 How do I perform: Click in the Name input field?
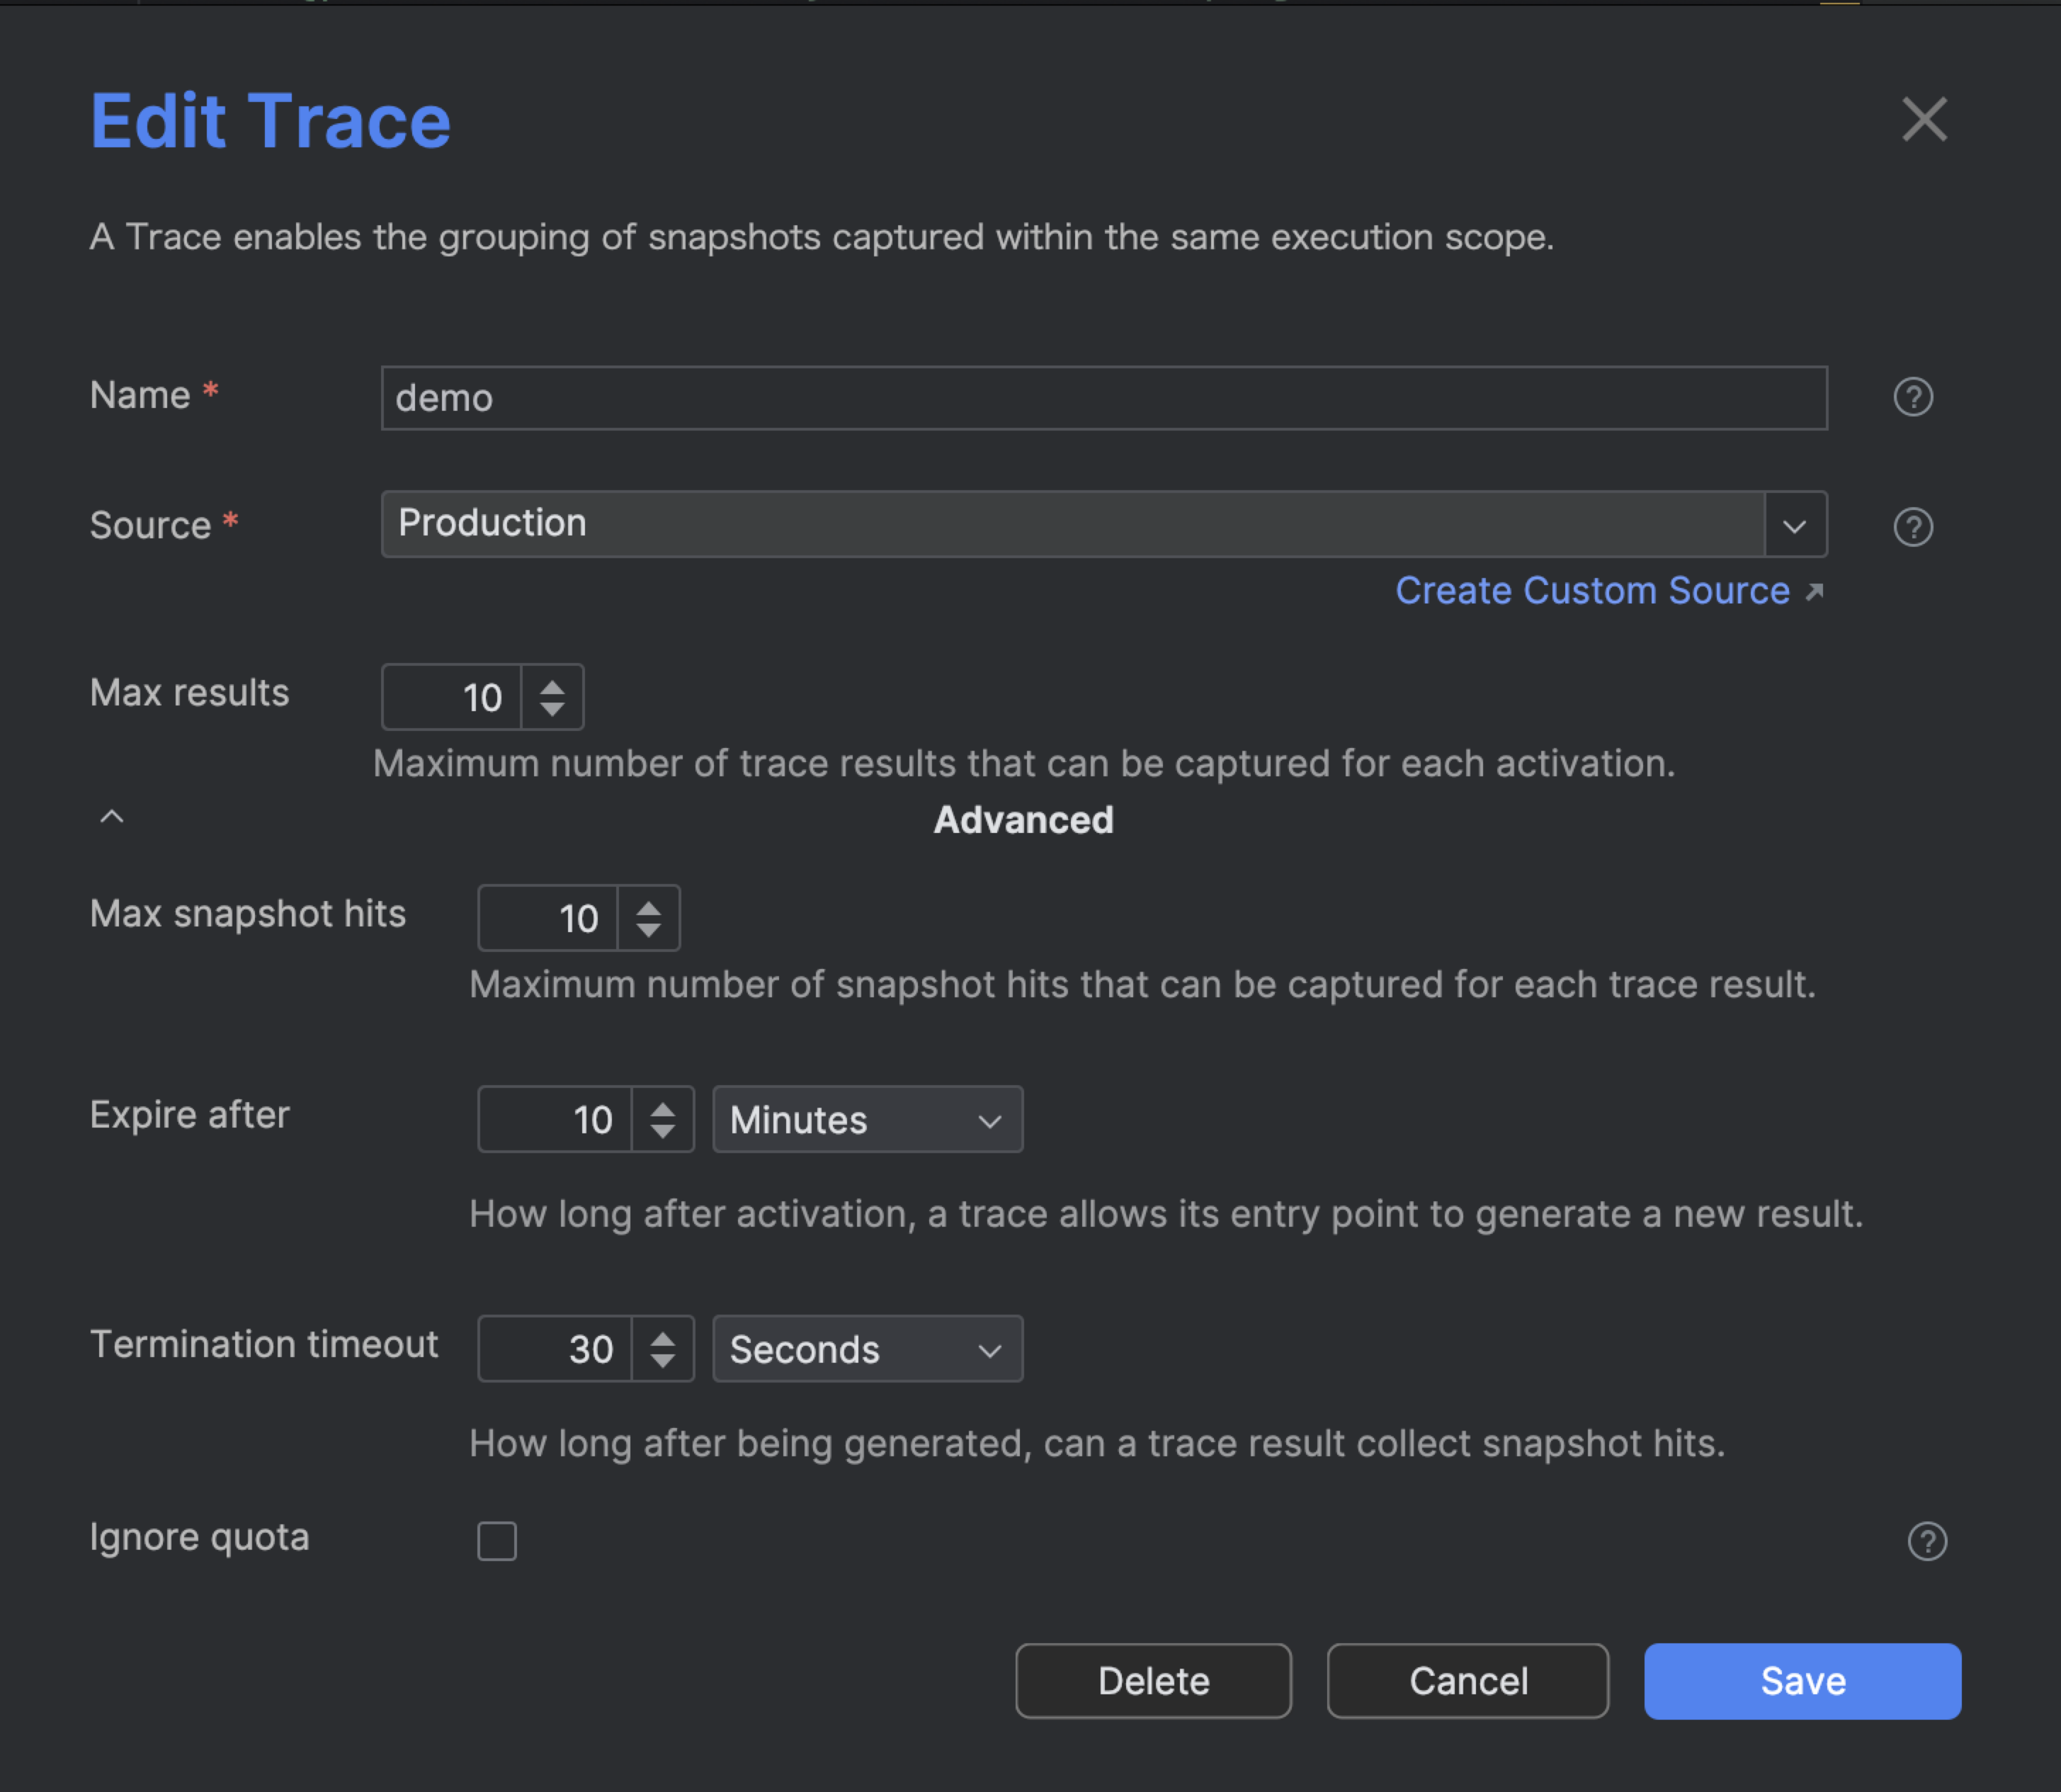point(1103,398)
